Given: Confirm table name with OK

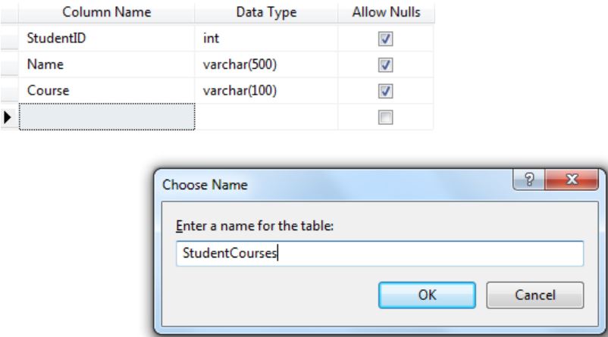Looking at the screenshot, I should [x=427, y=295].
